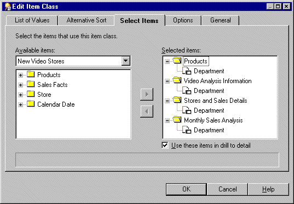Click Department item icon under Stores and Sales Details
The height and width of the screenshot is (204, 294).
187,110
